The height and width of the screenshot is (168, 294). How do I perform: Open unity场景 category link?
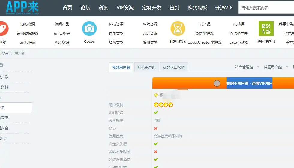[x=62, y=33]
